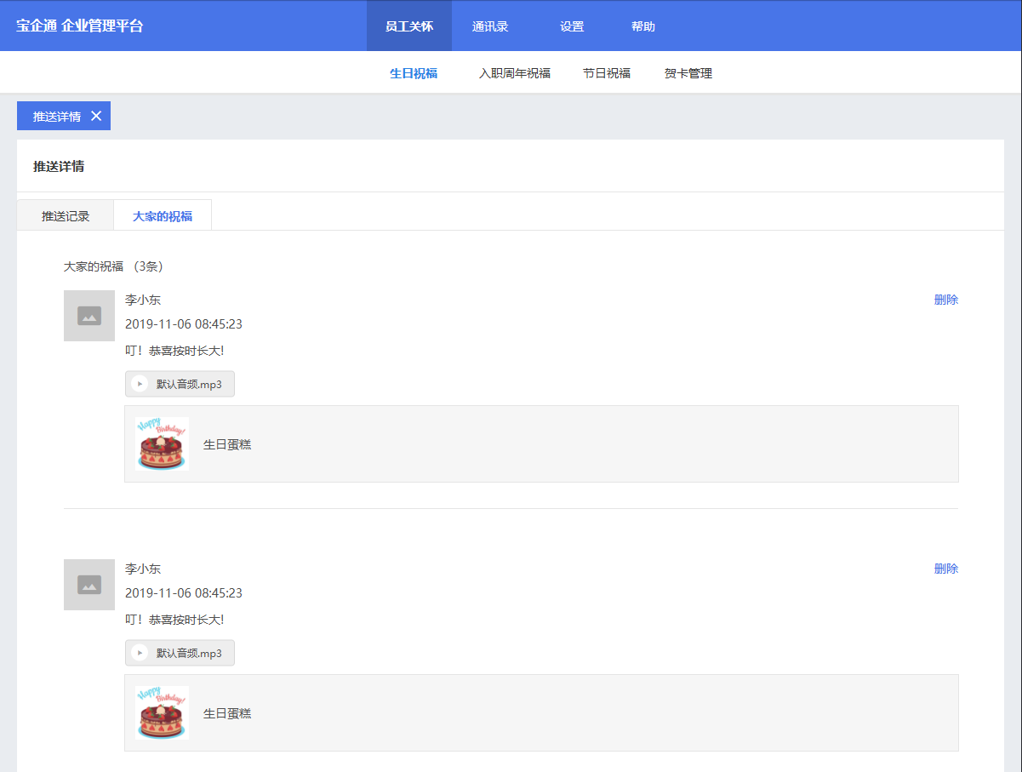Click the 宝企通 企业管理平台 logo title
This screenshot has height=772, width=1022.
tap(80, 26)
